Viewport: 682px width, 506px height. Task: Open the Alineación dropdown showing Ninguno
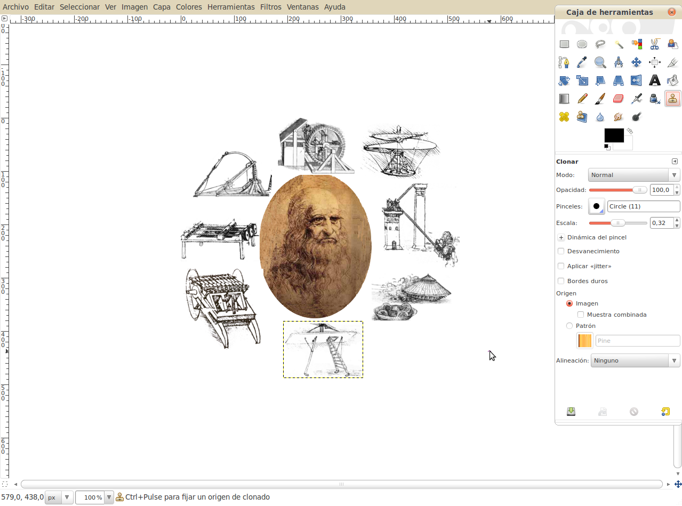tap(635, 360)
